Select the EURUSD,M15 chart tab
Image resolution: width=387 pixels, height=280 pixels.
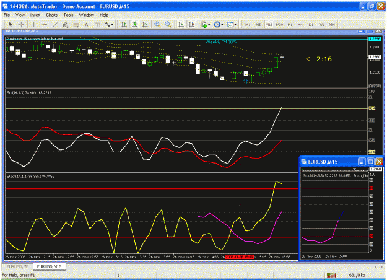click(x=49, y=266)
